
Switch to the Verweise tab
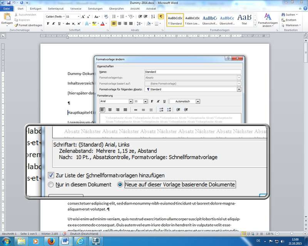click(x=75, y=8)
